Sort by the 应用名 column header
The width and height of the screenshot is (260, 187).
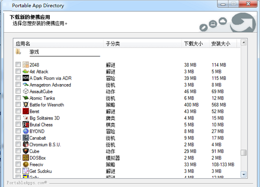click(59, 44)
